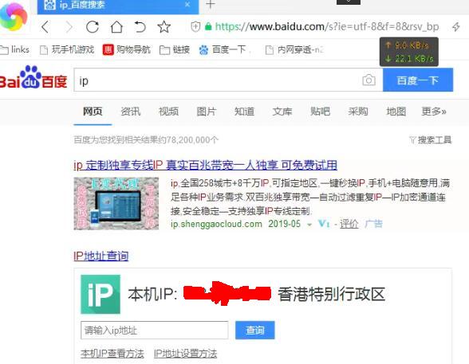Open 内网穿透 bookmark
This screenshot has height=364, width=469.
pos(294,49)
